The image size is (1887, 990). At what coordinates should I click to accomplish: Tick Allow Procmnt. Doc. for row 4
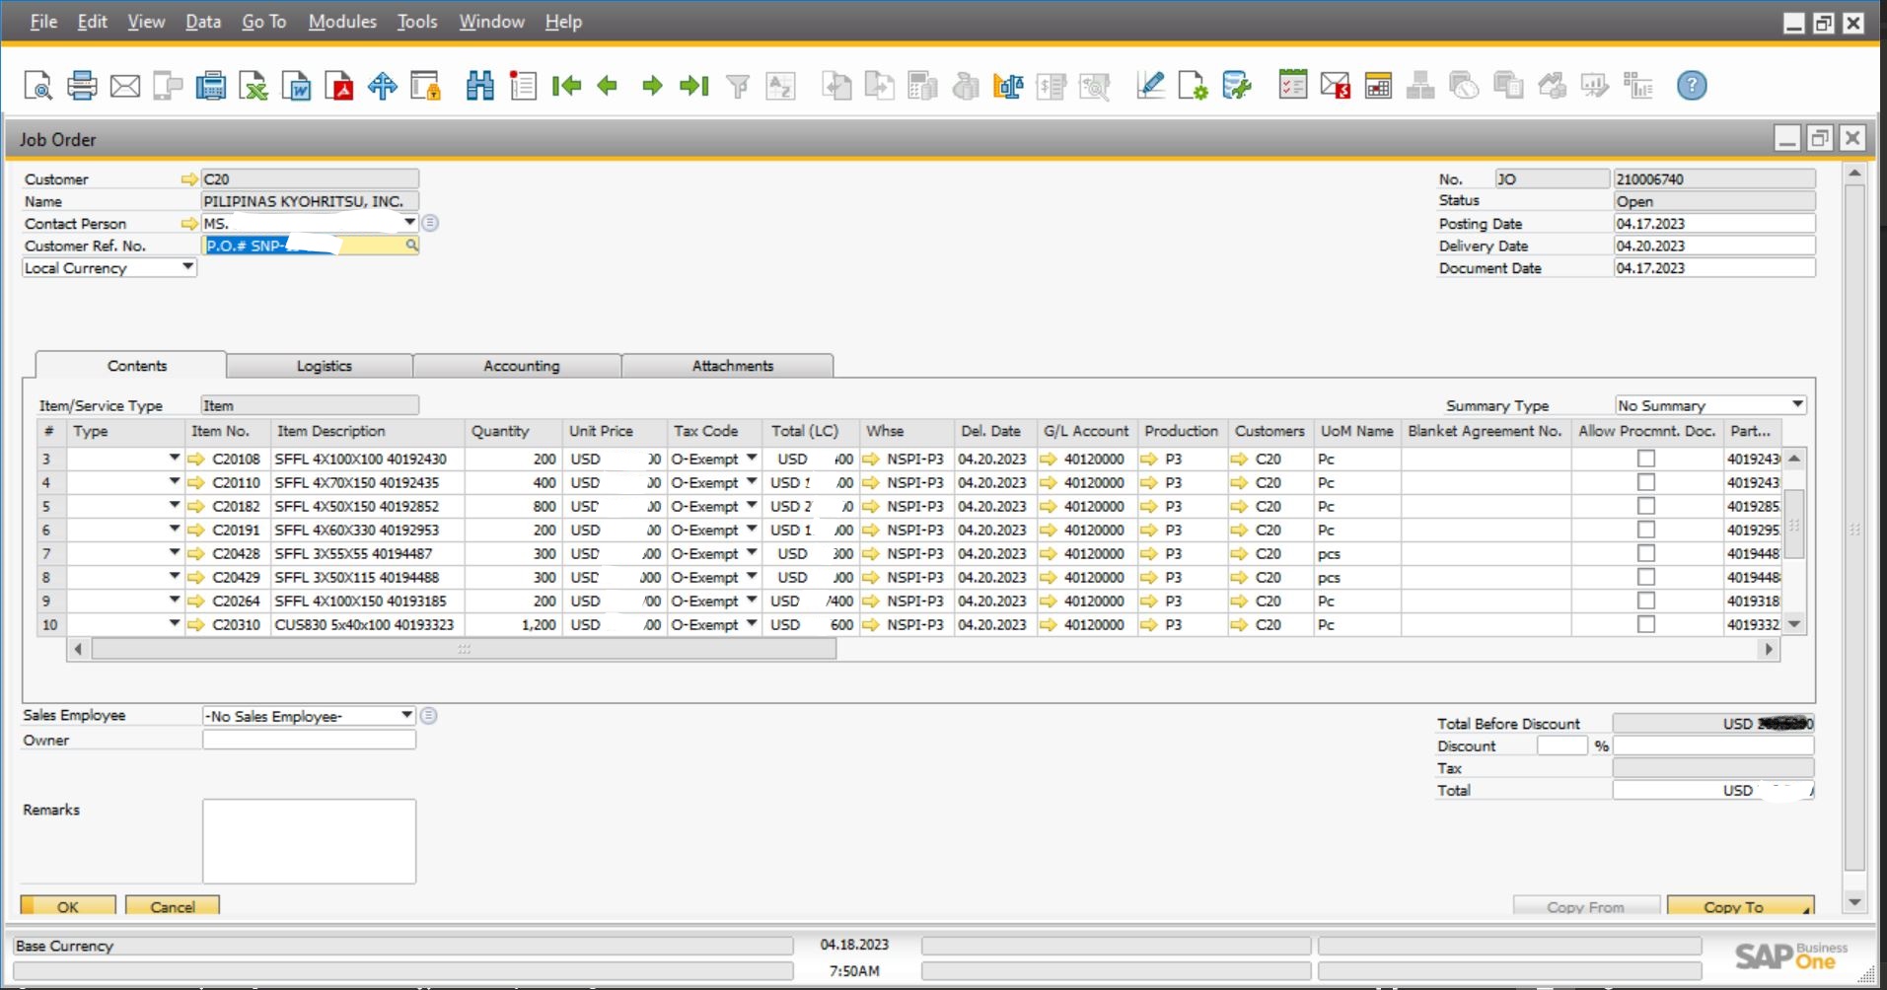1645,482
